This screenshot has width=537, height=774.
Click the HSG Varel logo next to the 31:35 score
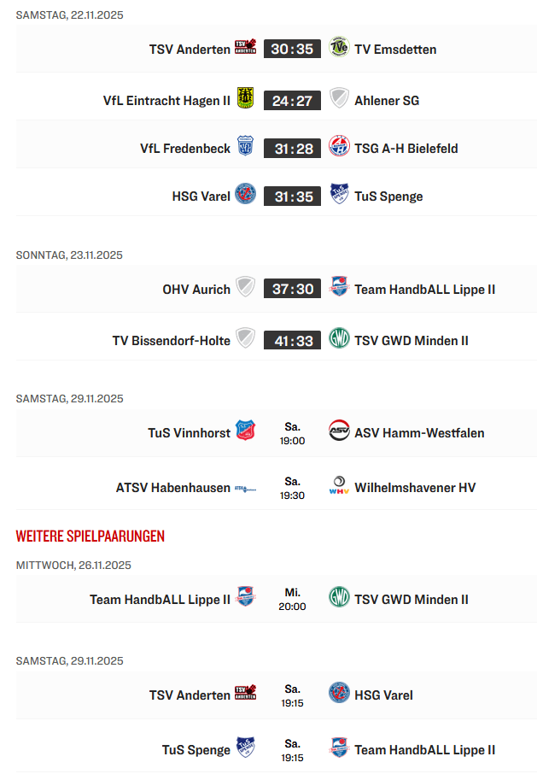coord(246,195)
